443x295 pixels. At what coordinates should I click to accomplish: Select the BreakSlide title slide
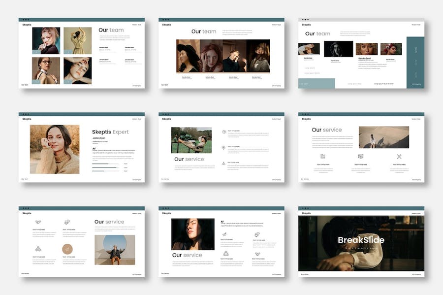361,240
